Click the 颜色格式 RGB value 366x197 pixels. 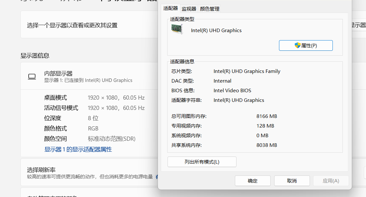tap(93, 128)
